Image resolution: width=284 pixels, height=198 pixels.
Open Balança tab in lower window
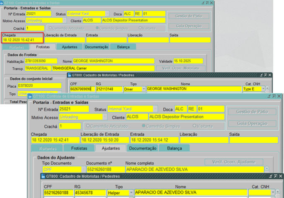[x=174, y=148]
